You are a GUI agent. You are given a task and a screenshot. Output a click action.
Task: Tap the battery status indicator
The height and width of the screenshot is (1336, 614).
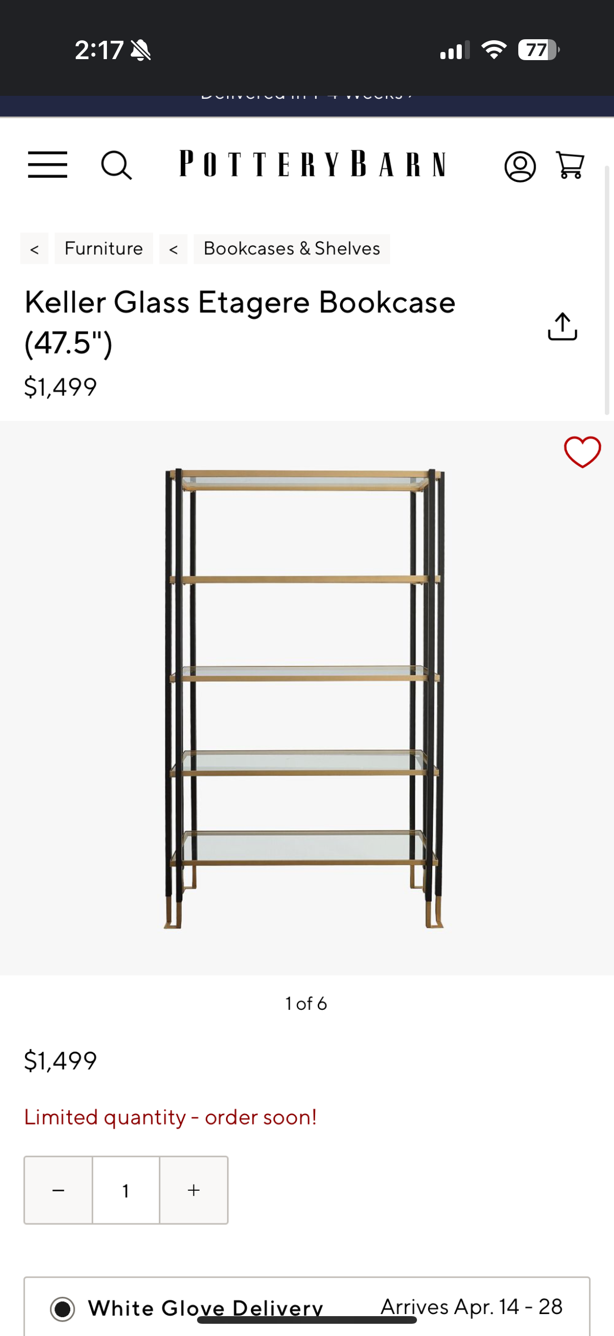pyautogui.click(x=538, y=50)
